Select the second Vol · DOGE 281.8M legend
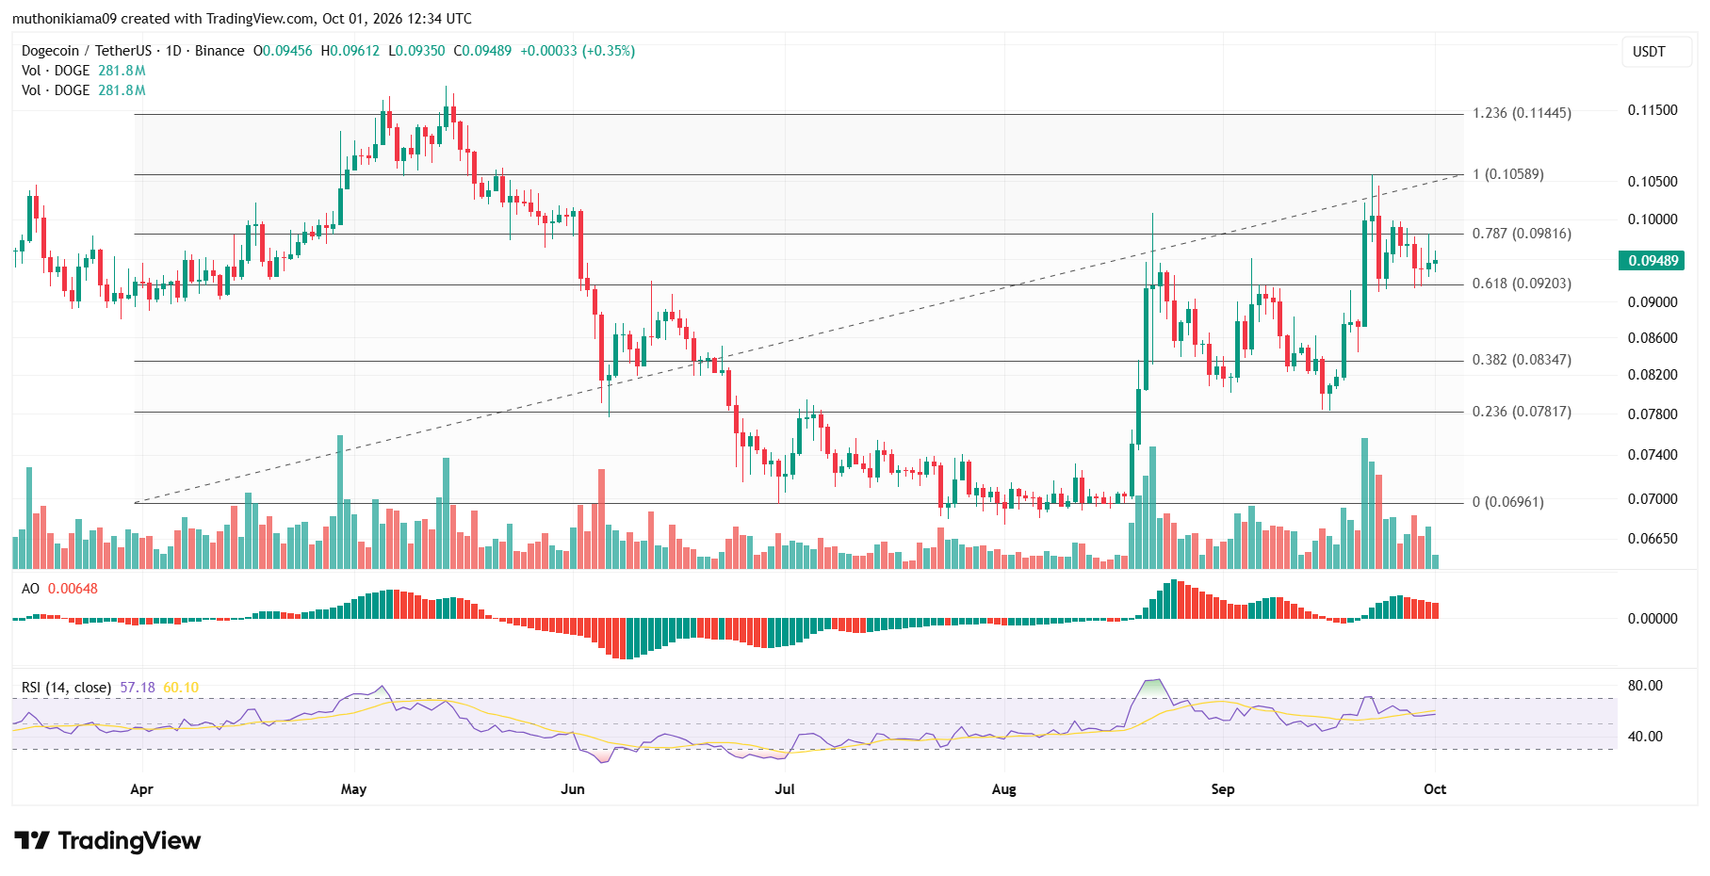This screenshot has height=876, width=1710. click(x=84, y=90)
